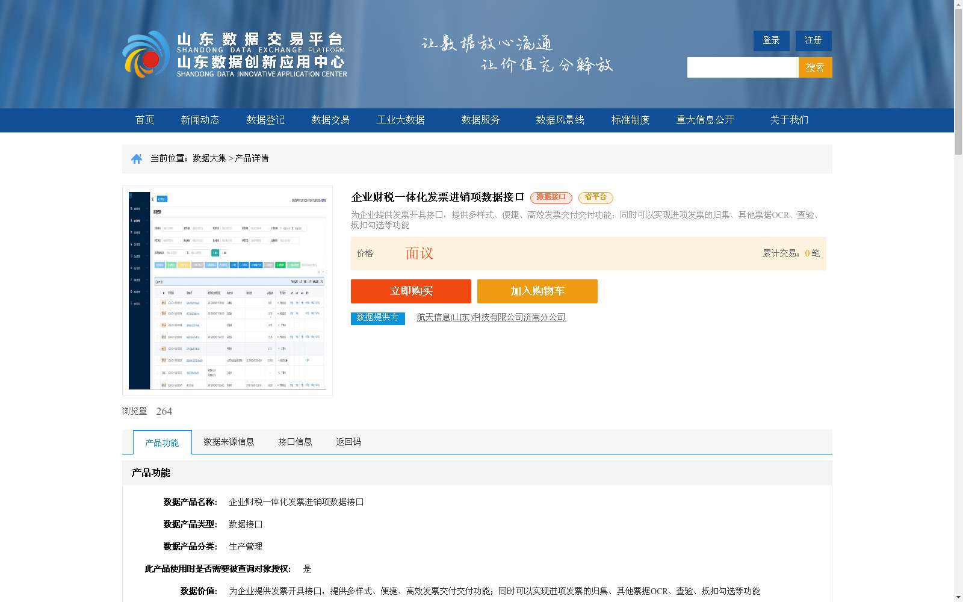963x602 pixels.
Task: Open the 航天信息 provider company link
Action: [x=491, y=317]
